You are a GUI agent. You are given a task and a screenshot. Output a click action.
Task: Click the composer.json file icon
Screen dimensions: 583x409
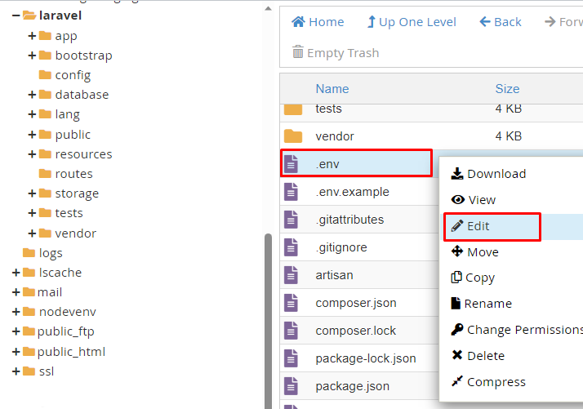tap(291, 303)
